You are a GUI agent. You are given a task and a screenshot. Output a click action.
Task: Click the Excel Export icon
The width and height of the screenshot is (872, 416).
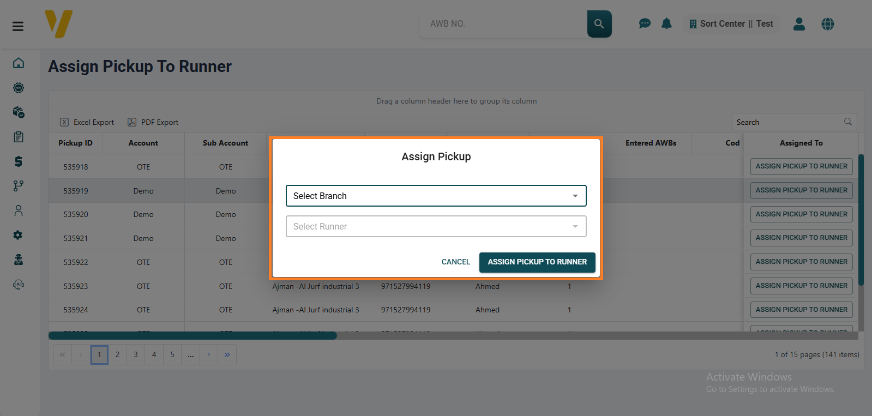(x=64, y=122)
